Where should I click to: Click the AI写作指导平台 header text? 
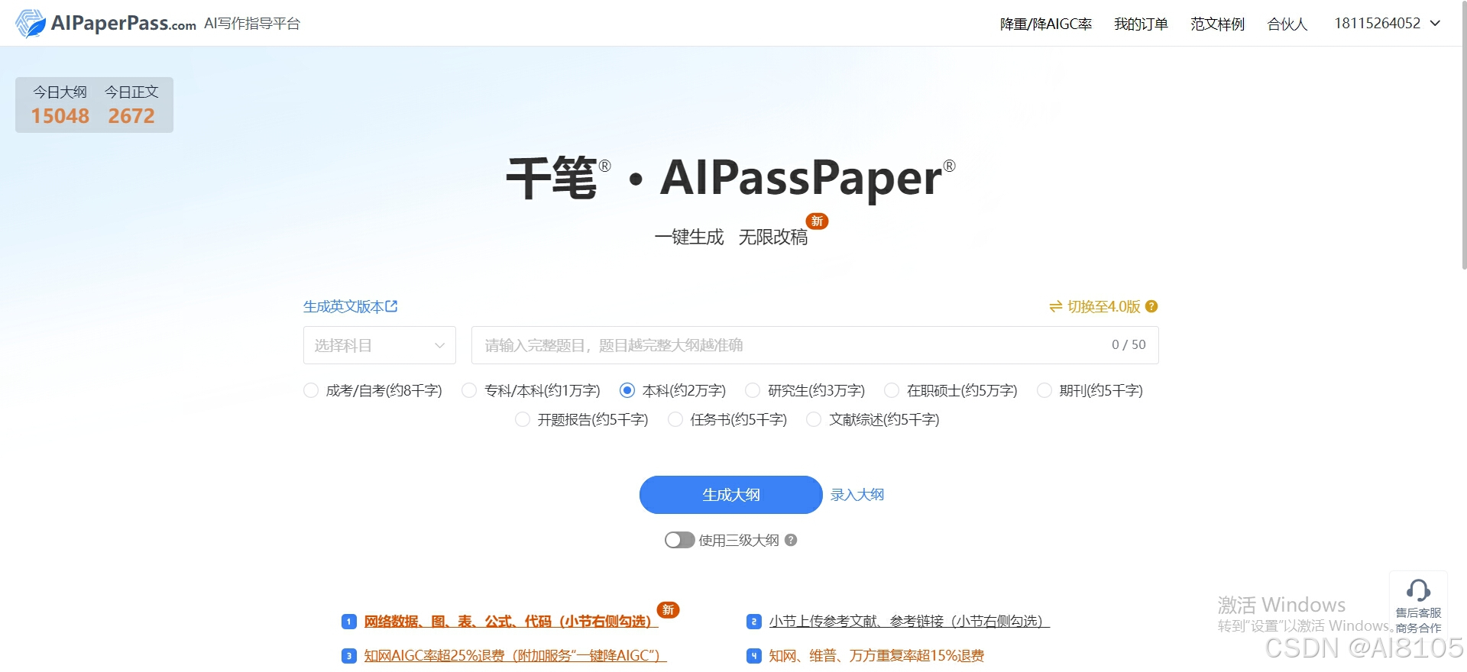pos(252,24)
